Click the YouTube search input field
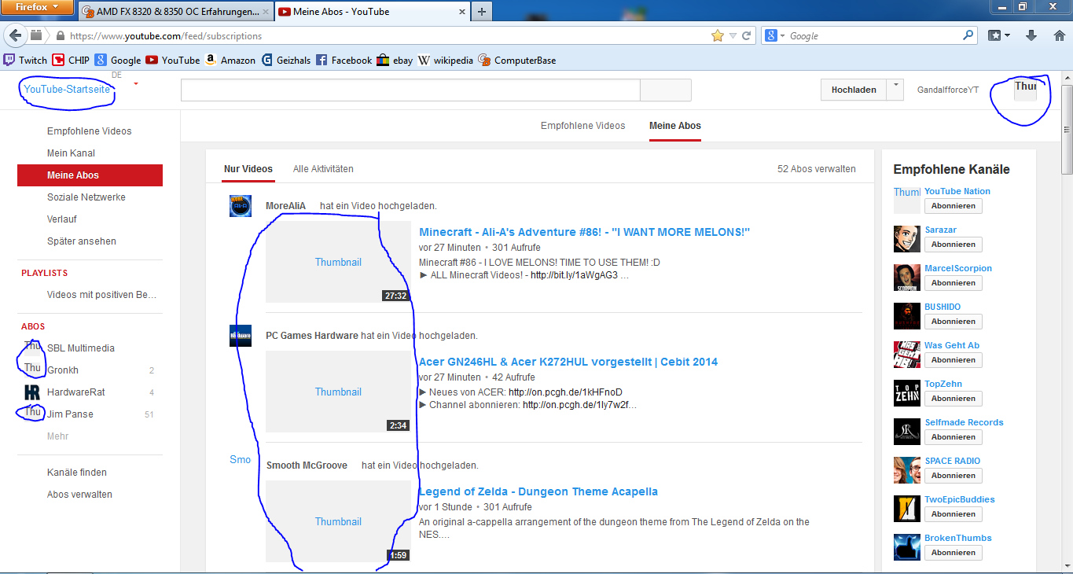1073x574 pixels. [x=410, y=90]
